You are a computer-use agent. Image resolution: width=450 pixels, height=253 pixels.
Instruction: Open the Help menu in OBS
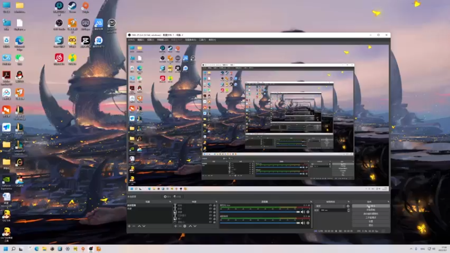coord(212,40)
